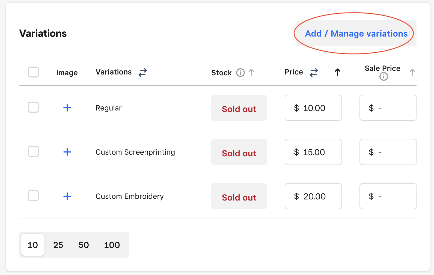Add image to Custom Screenprinting variation
The height and width of the screenshot is (275, 434).
tap(67, 152)
